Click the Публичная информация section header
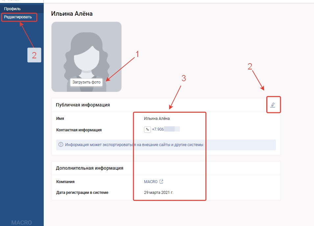 click(x=83, y=105)
